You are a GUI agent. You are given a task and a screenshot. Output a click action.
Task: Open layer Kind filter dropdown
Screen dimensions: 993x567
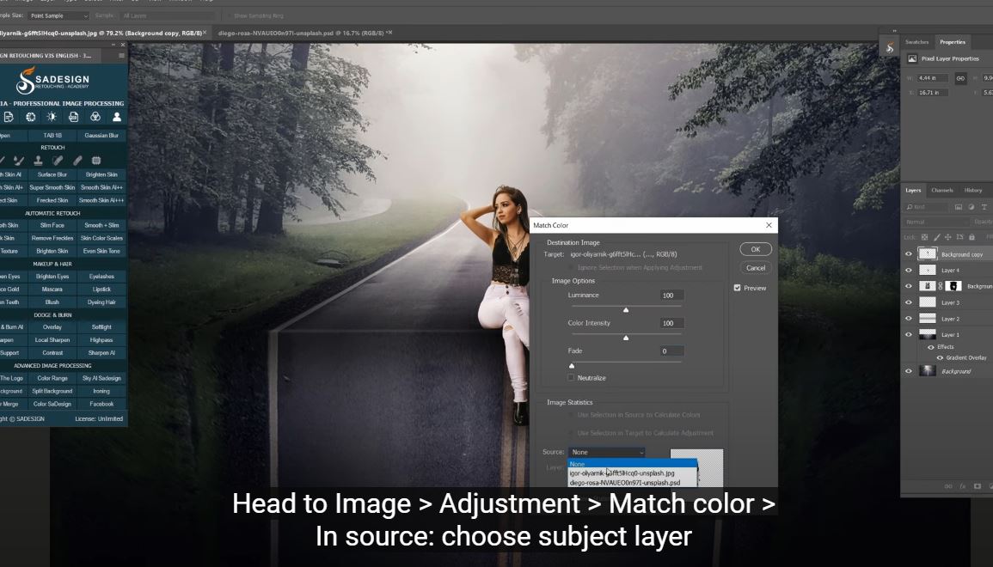point(926,207)
